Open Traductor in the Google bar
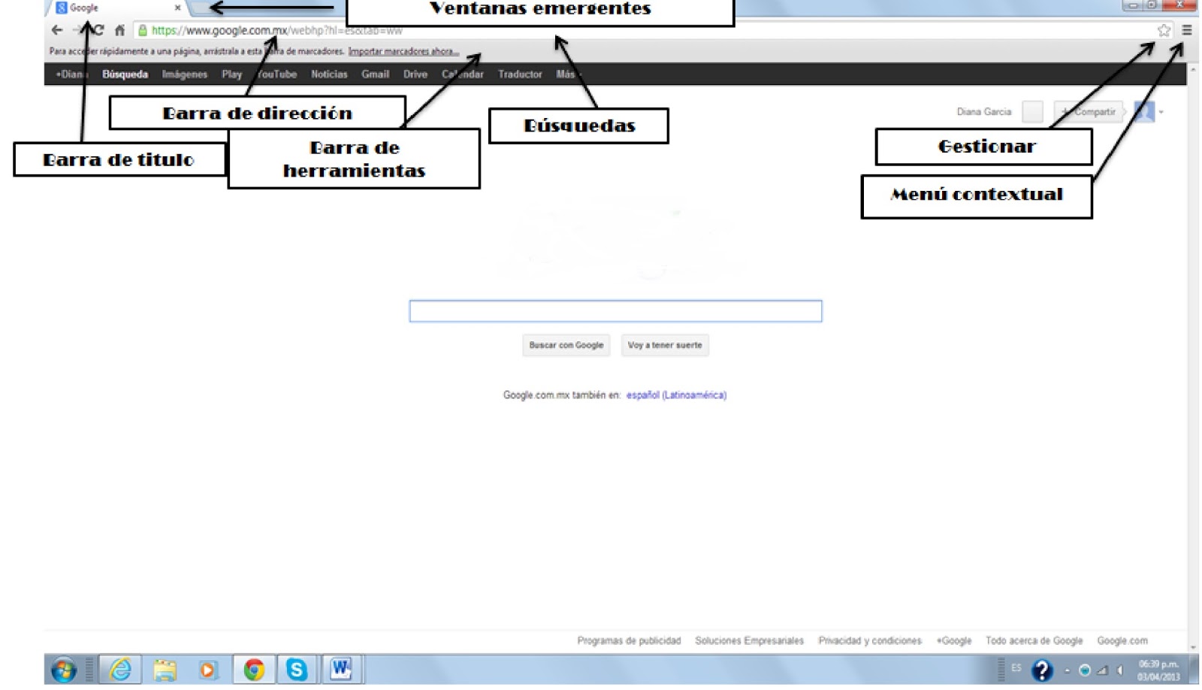This screenshot has width=1202, height=690. click(520, 74)
